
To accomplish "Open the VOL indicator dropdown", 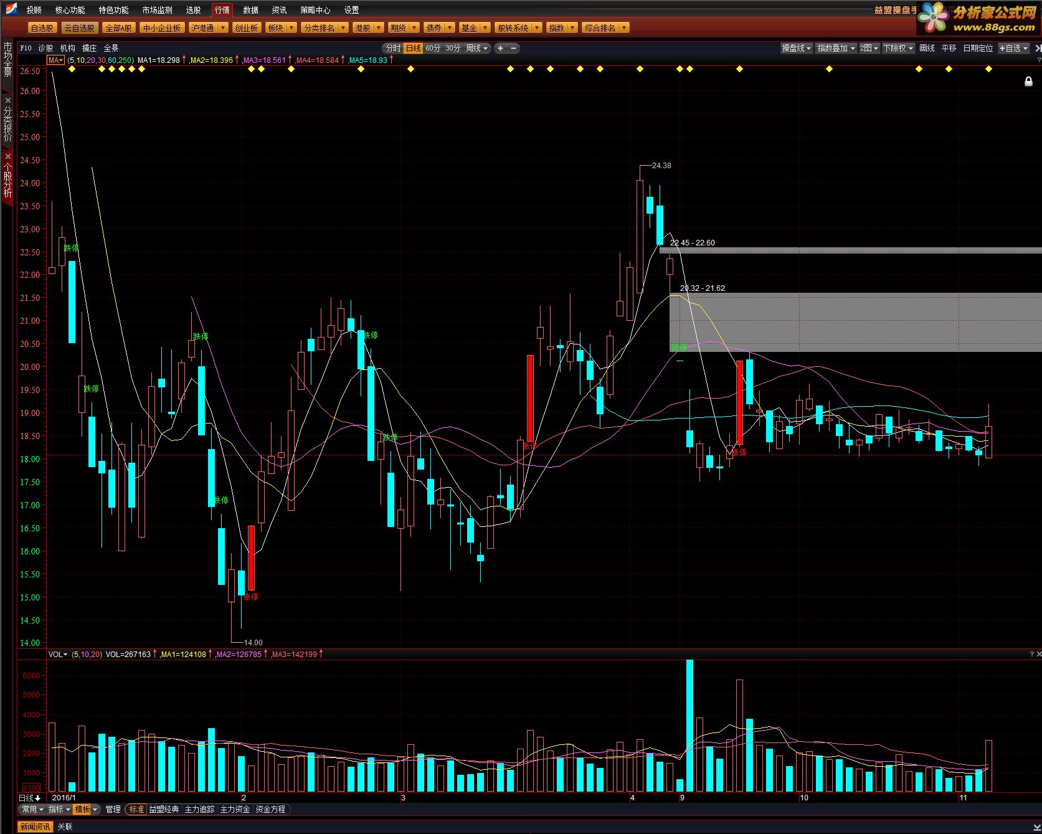I will [x=58, y=654].
